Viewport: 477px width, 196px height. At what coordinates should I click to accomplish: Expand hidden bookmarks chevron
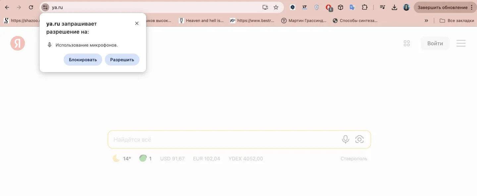click(426, 21)
